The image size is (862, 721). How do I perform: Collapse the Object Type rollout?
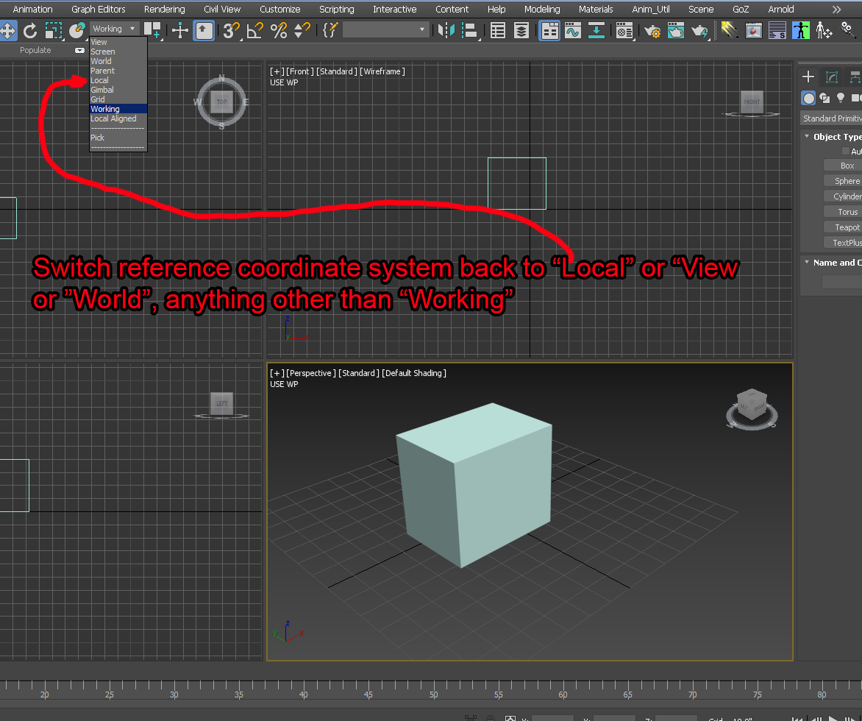point(807,136)
